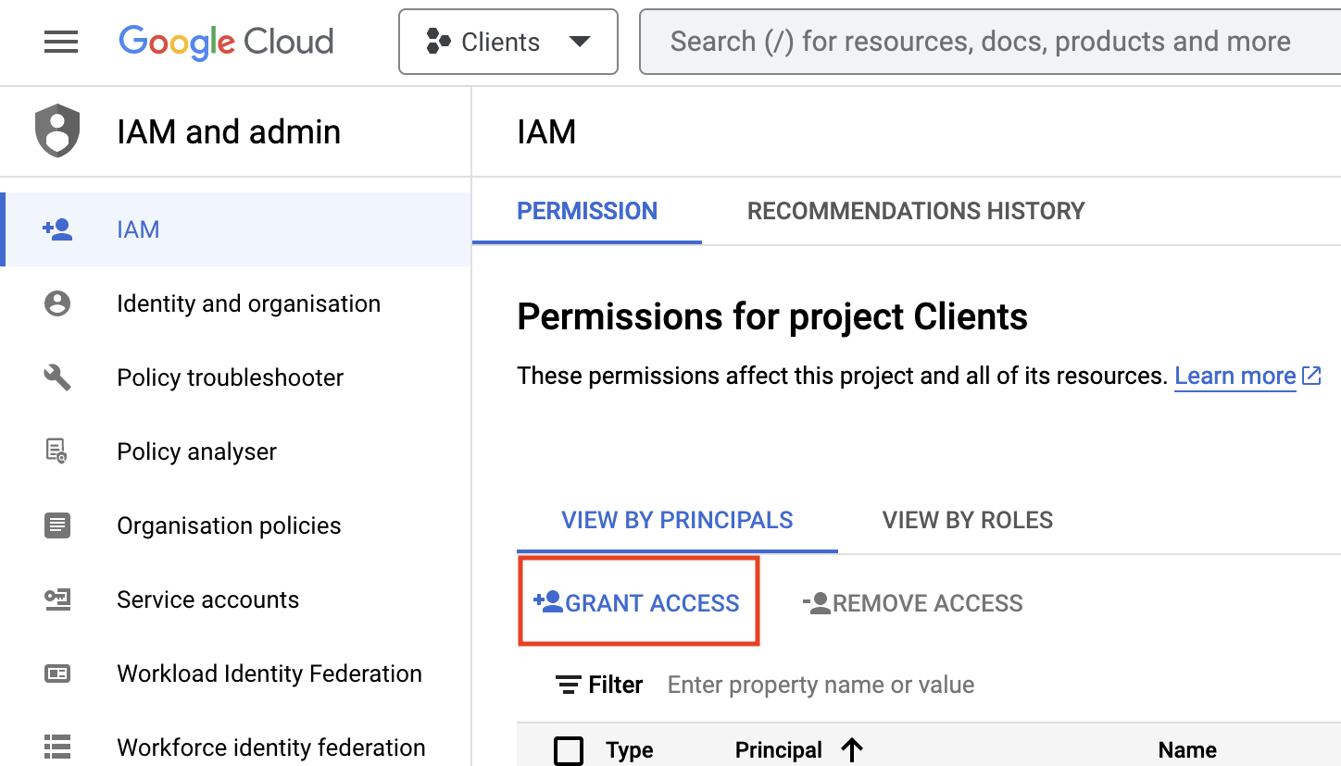
Task: Open the hamburger navigation menu
Action: 61,42
